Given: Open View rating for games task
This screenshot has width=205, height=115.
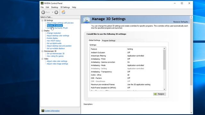Looking at the screenshot, I should (x=55, y=56).
